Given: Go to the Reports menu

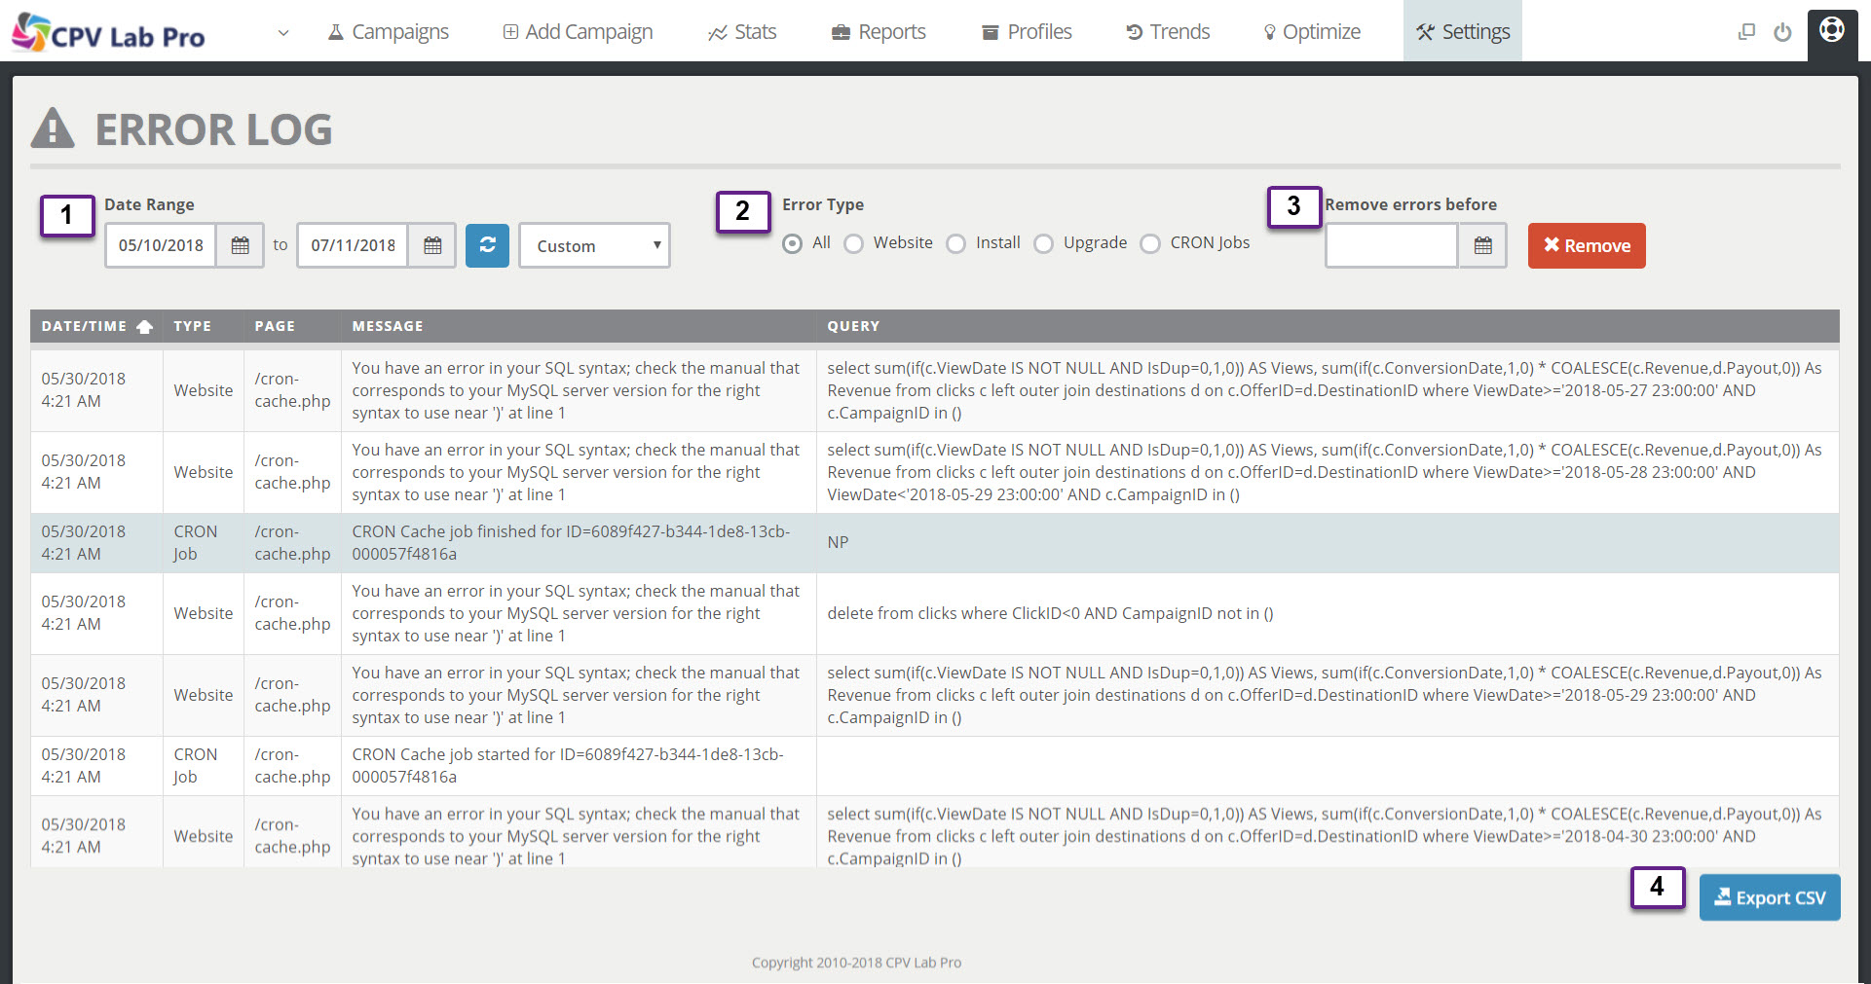Looking at the screenshot, I should tap(879, 32).
